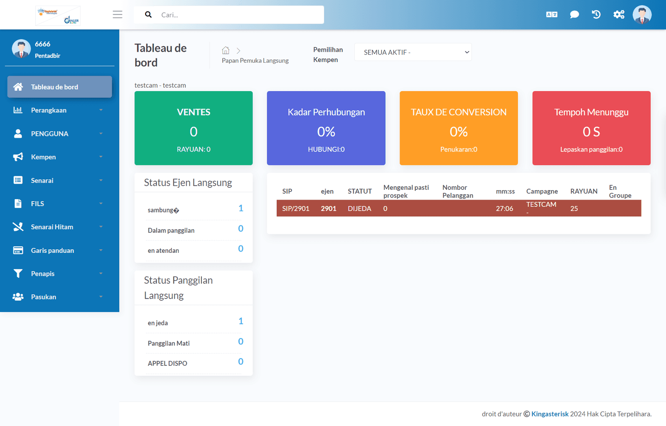
Task: Open the SEMUA AKTIF campaign selector
Action: coord(412,52)
